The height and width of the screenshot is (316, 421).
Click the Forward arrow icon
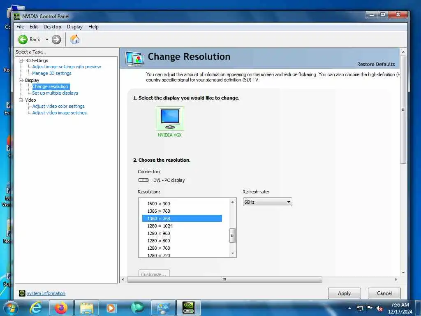click(56, 39)
